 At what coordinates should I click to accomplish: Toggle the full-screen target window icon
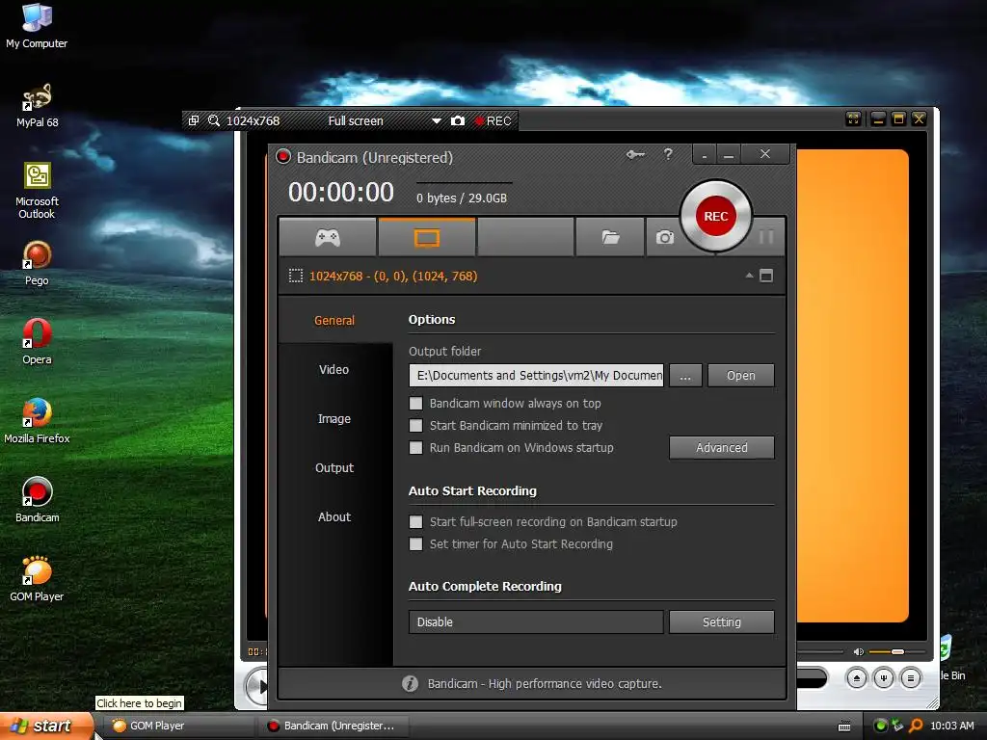766,276
